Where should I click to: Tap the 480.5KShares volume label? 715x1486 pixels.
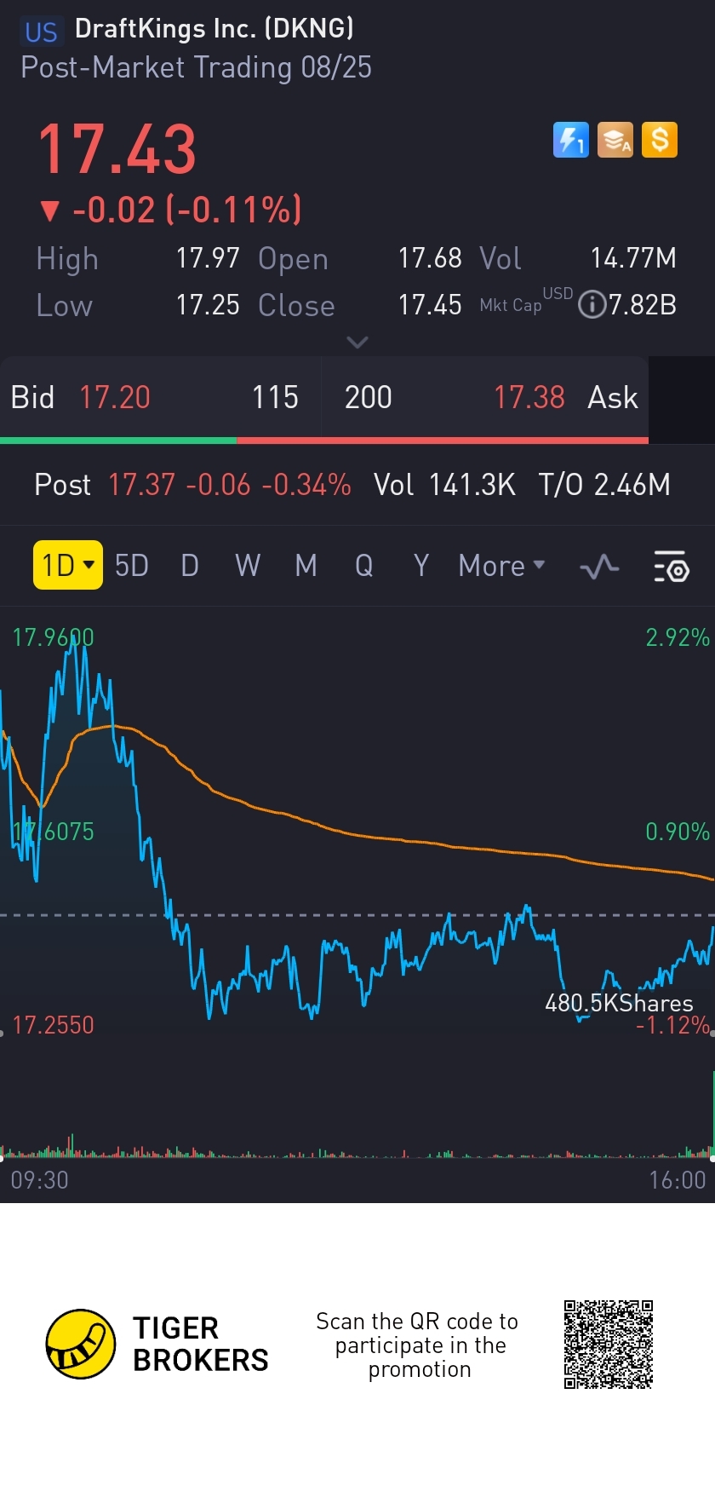(x=619, y=1003)
